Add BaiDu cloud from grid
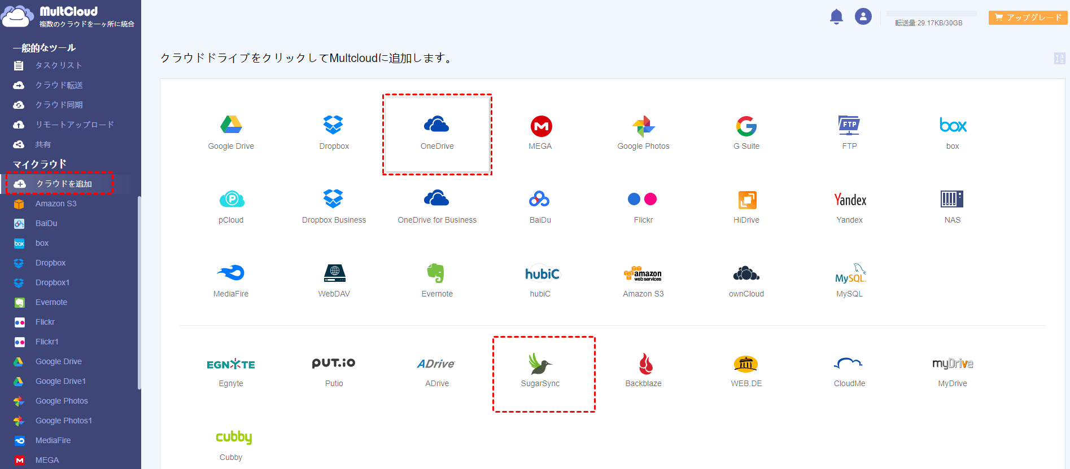This screenshot has height=469, width=1070. [540, 207]
